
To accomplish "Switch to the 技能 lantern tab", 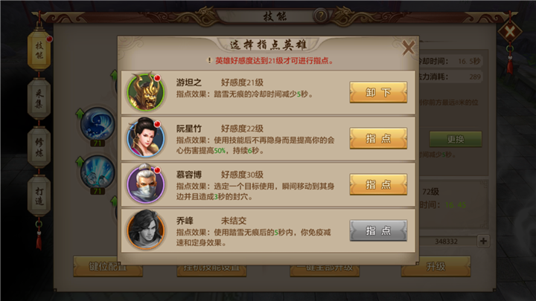I will [39, 51].
